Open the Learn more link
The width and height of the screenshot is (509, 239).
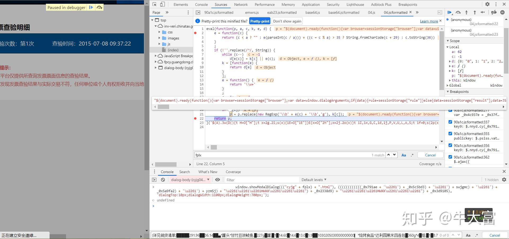point(429,21)
